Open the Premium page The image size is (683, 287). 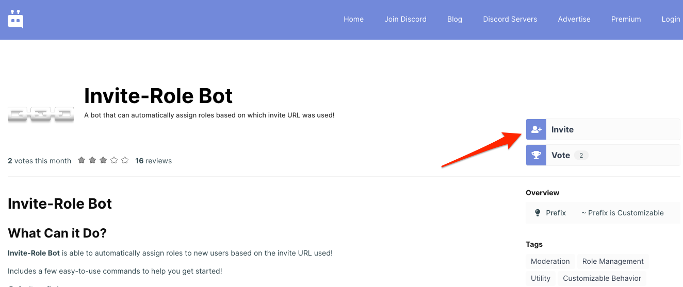[626, 19]
